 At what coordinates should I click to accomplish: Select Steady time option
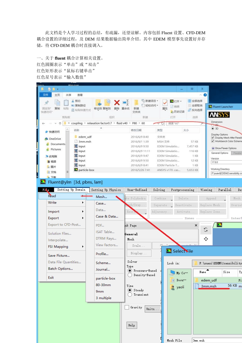click(130, 290)
